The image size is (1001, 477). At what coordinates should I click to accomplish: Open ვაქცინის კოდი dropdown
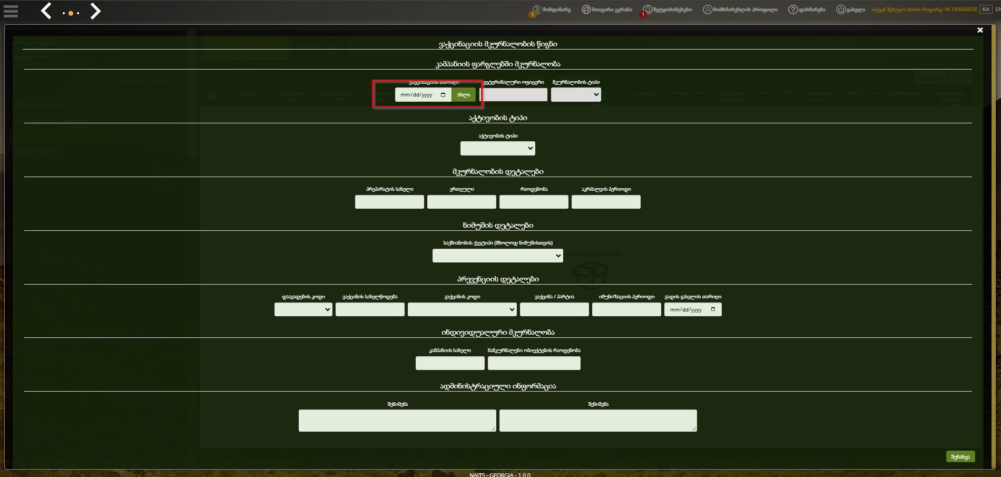[462, 309]
